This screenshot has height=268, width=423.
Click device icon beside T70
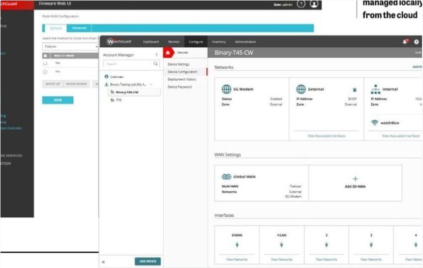coord(112,100)
